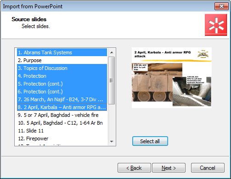Image resolution: width=231 pixels, height=179 pixels.
Task: Select slide 10 5 April, Baghdad C12
Action: pos(62,123)
